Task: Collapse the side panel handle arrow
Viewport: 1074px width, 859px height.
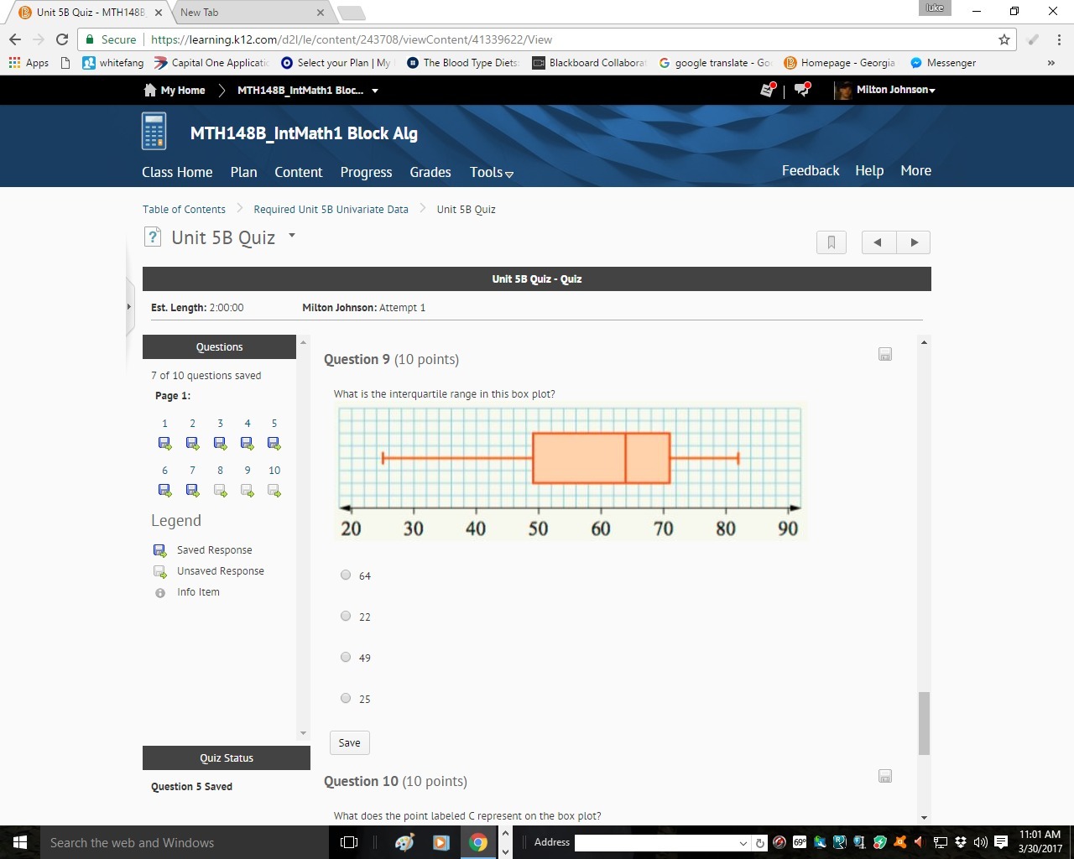Action: (129, 307)
